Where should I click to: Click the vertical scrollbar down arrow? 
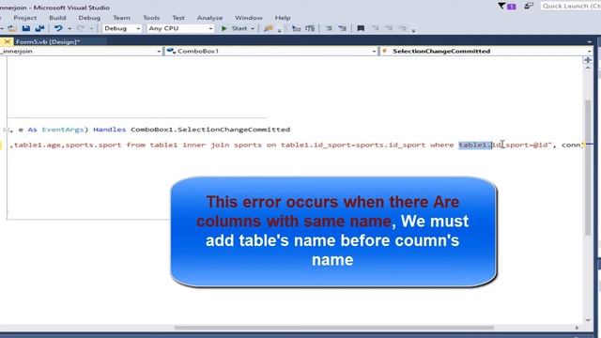[x=588, y=320]
